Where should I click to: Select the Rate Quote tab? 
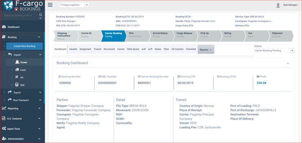pos(133,49)
